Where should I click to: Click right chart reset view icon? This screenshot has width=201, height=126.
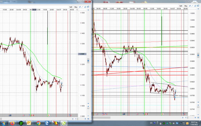[x=198, y=118]
